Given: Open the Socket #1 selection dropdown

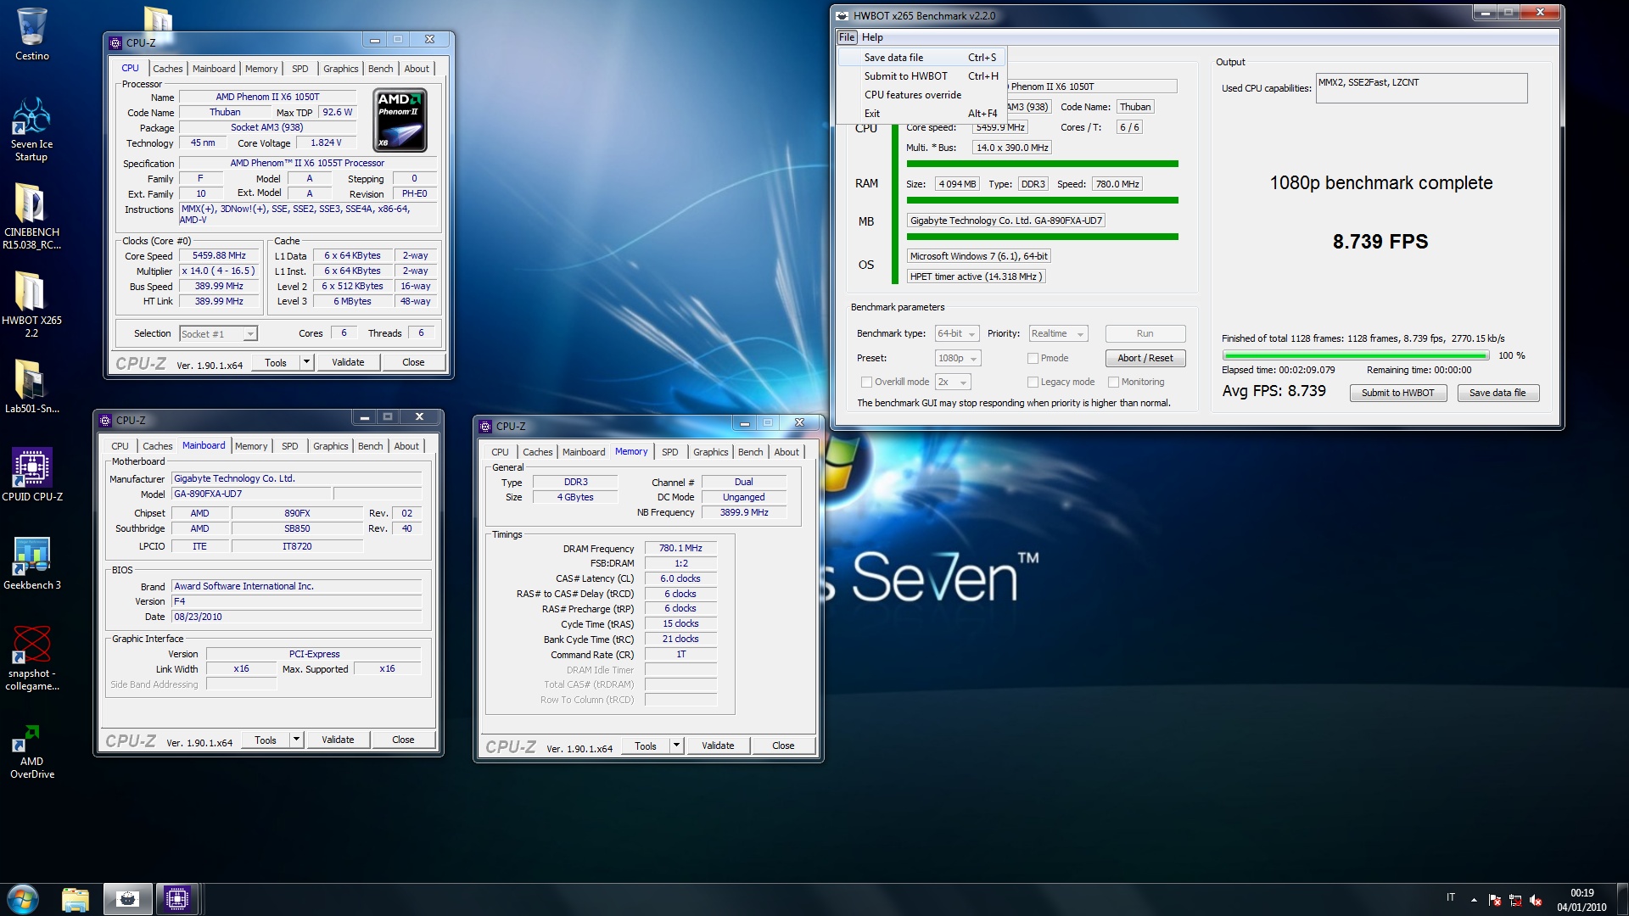Looking at the screenshot, I should click(218, 333).
